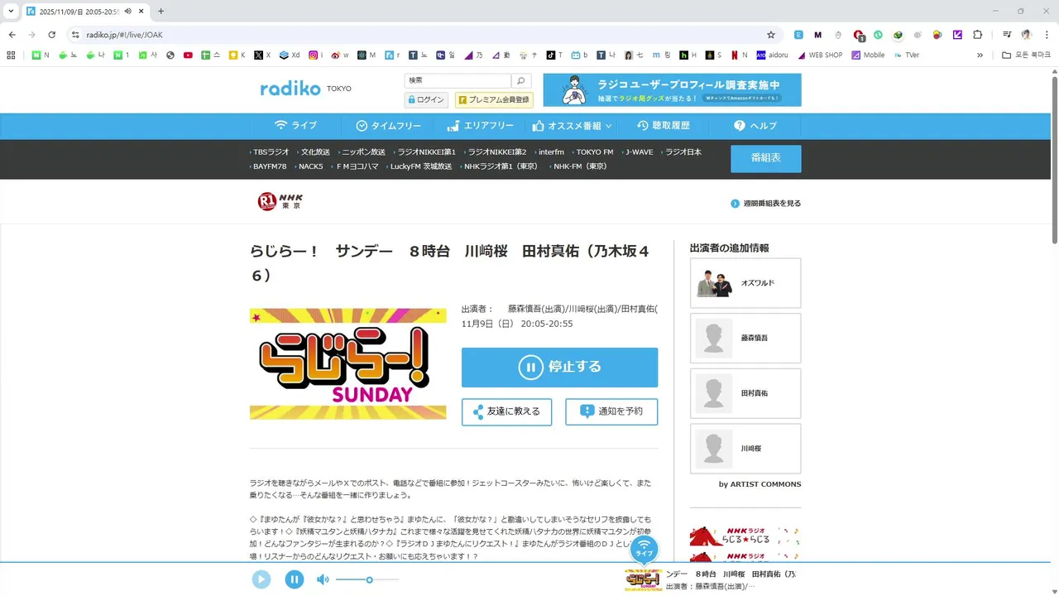This screenshot has height=596, width=1059.
Task: Select 文化放送 station
Action: point(314,152)
